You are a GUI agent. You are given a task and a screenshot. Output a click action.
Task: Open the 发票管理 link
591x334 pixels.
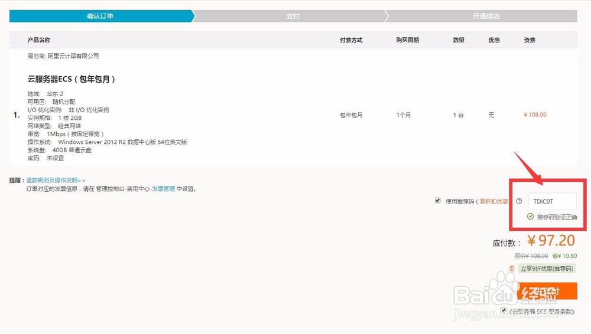[x=164, y=189]
